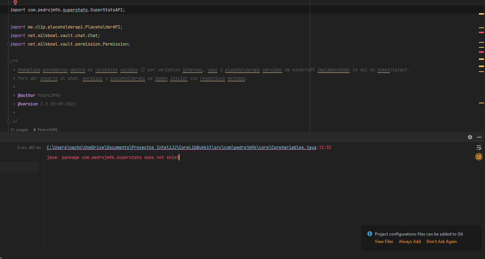Click View Files in Git notification
Image resolution: width=485 pixels, height=259 pixels.
(384, 242)
